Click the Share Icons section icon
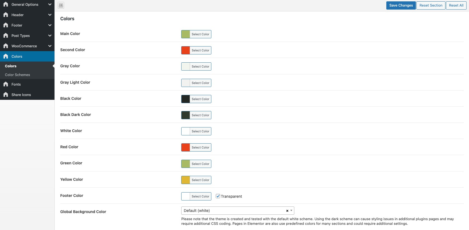 click(6, 95)
